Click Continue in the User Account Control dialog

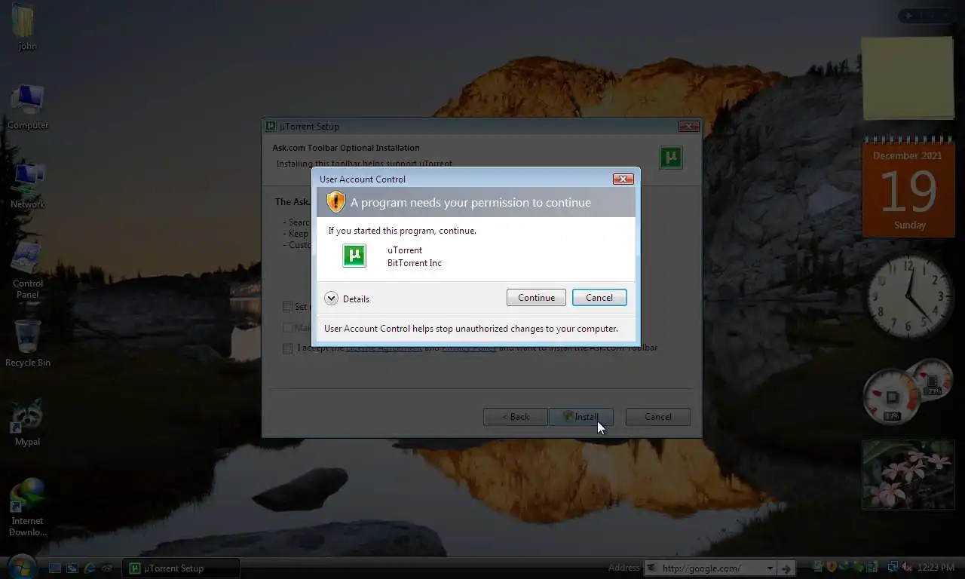coord(536,298)
